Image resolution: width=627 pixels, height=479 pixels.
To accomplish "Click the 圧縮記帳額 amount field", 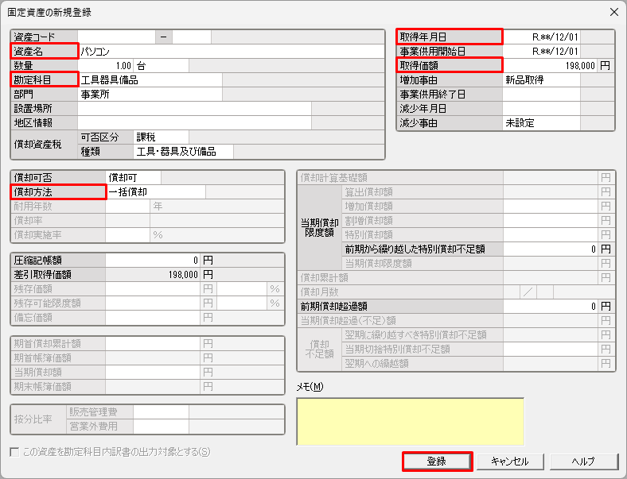I will (x=153, y=260).
